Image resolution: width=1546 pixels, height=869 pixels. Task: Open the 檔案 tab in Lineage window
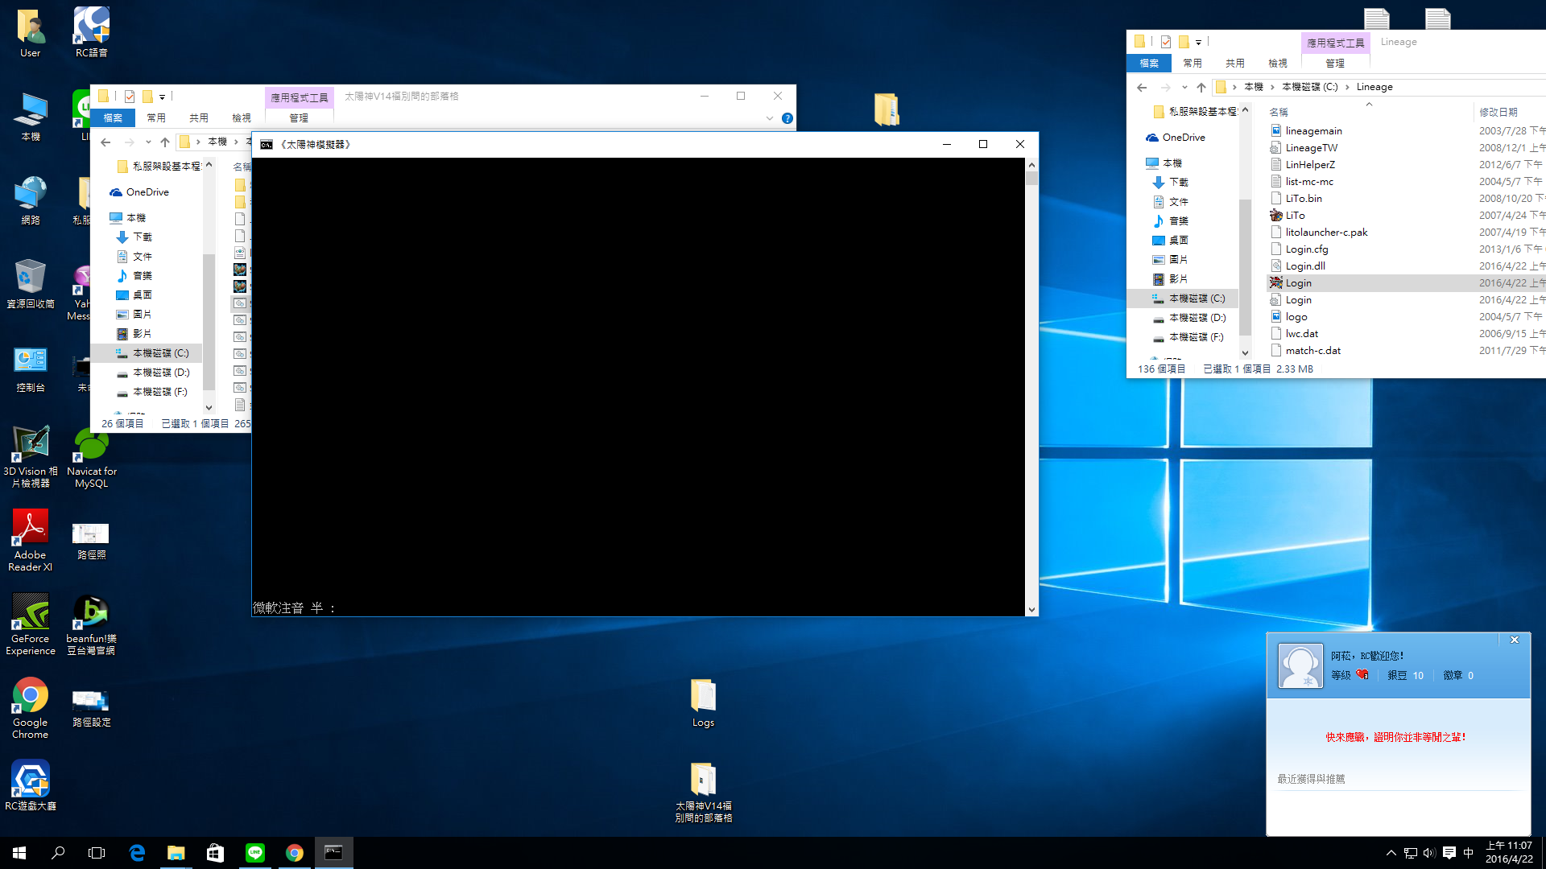(x=1149, y=63)
